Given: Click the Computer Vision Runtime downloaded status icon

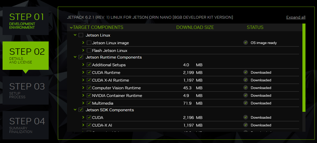Looking at the screenshot, I should click(246, 88).
